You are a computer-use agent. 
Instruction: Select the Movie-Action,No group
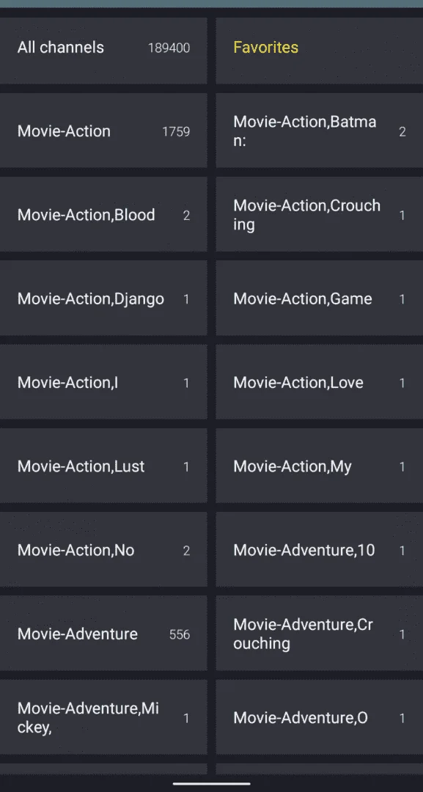click(x=103, y=549)
